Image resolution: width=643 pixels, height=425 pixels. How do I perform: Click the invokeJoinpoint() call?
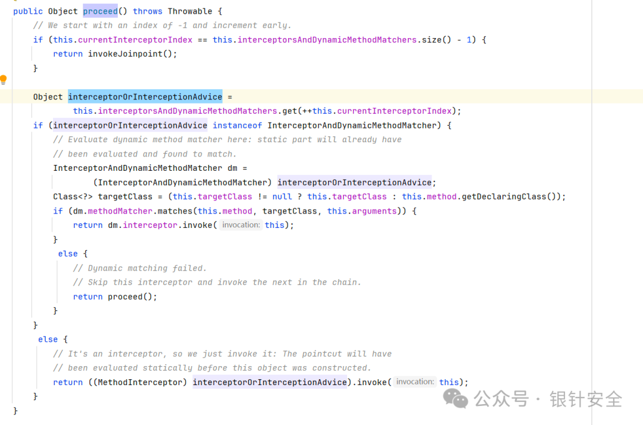point(132,54)
